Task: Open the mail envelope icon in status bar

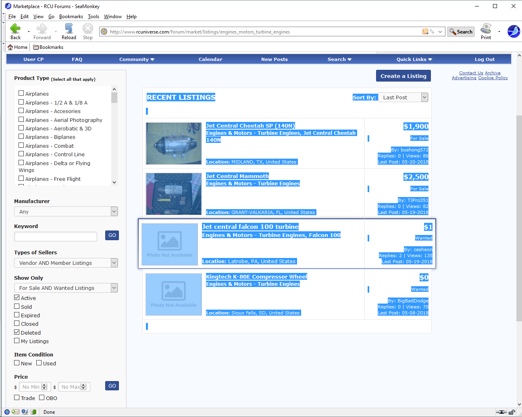Action: pos(15,412)
